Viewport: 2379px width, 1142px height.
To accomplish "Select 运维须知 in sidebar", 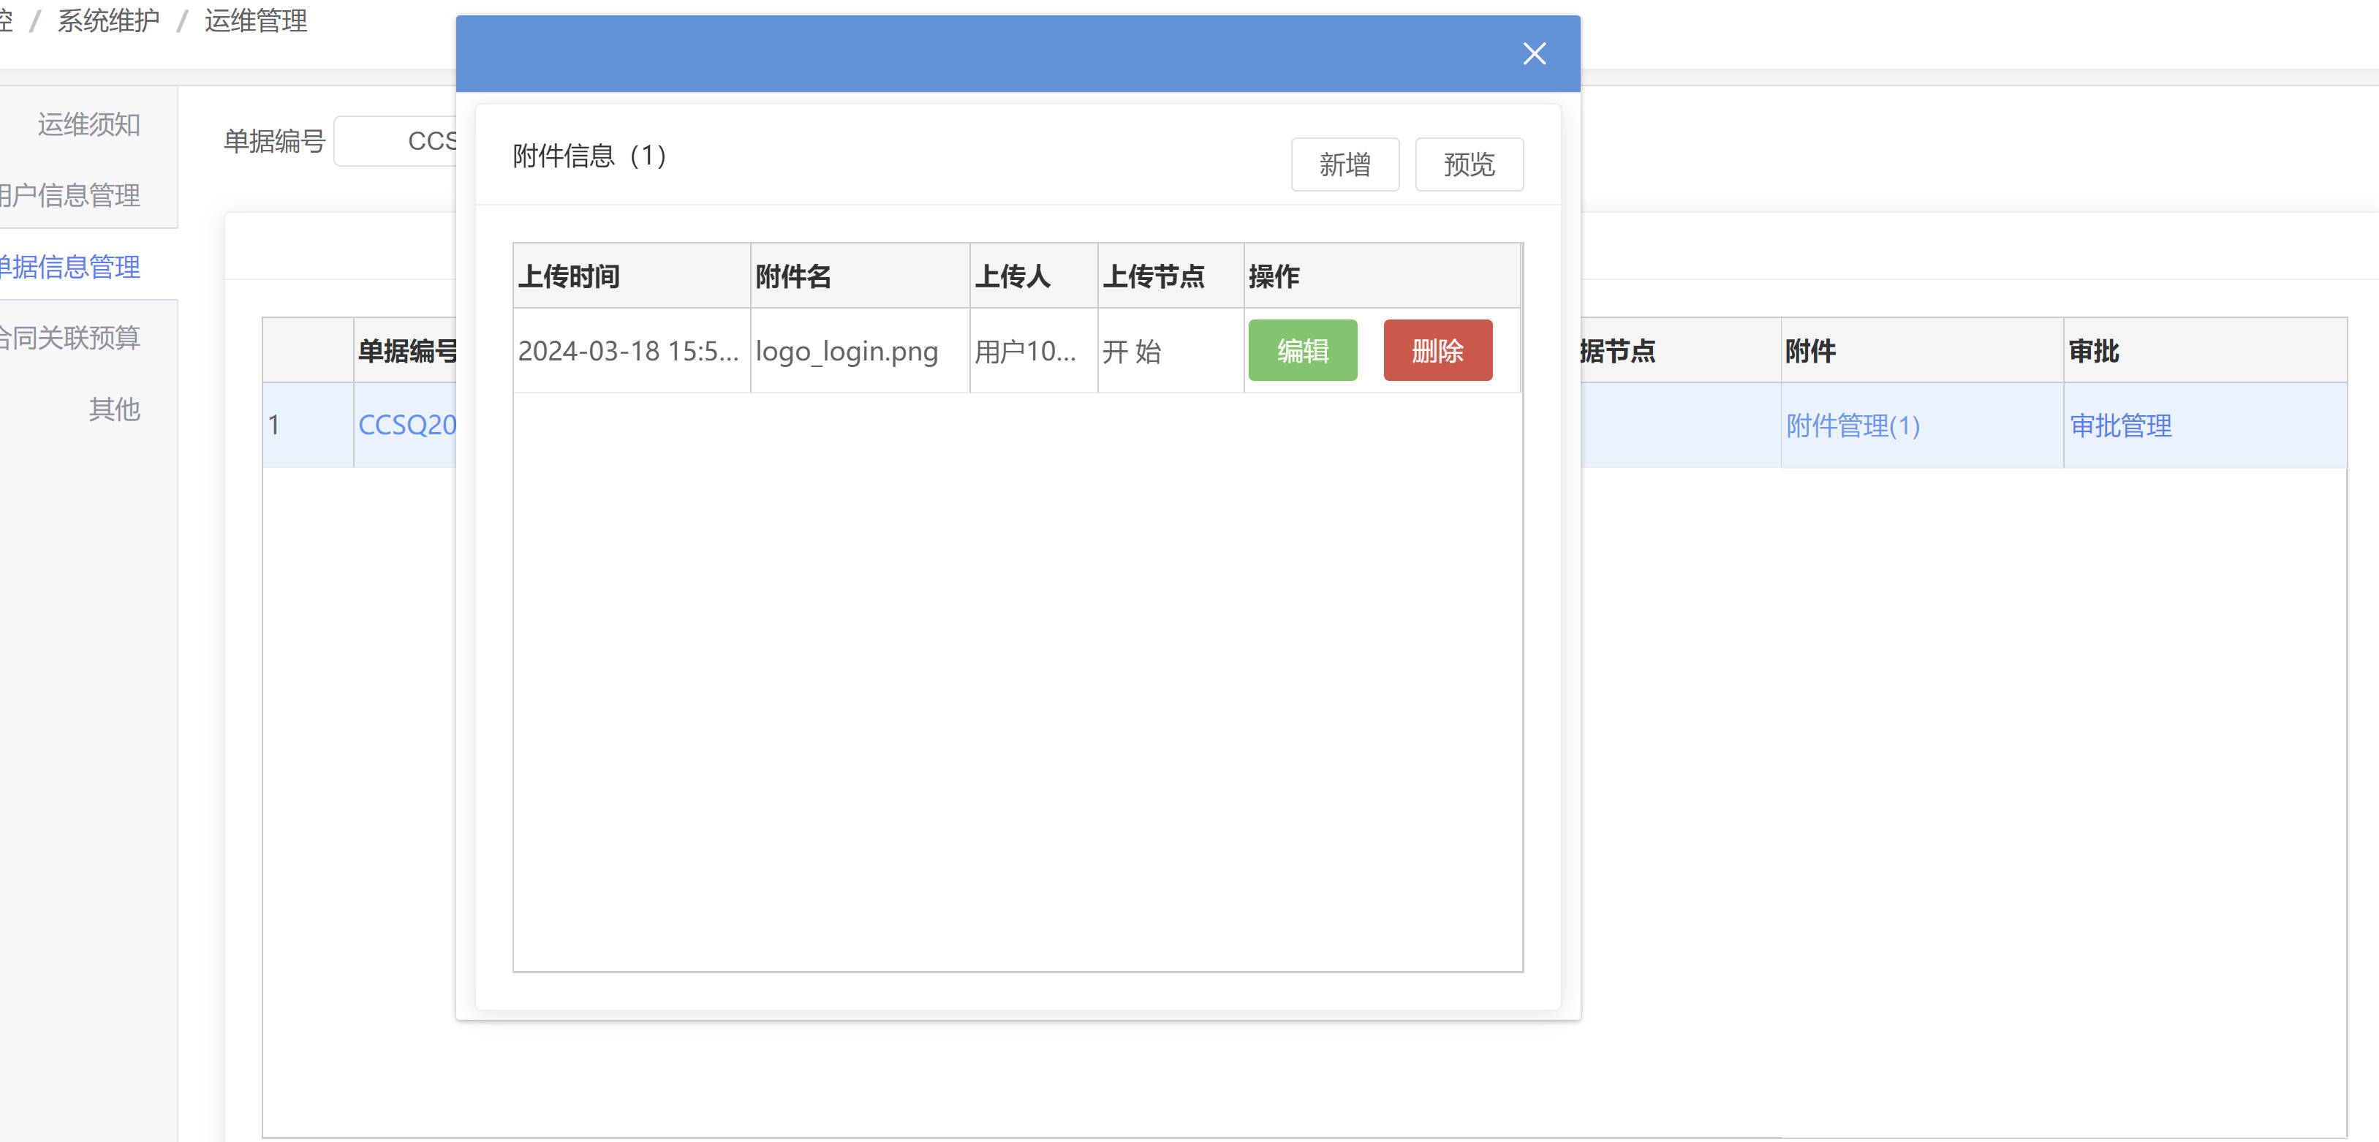I will (x=88, y=124).
